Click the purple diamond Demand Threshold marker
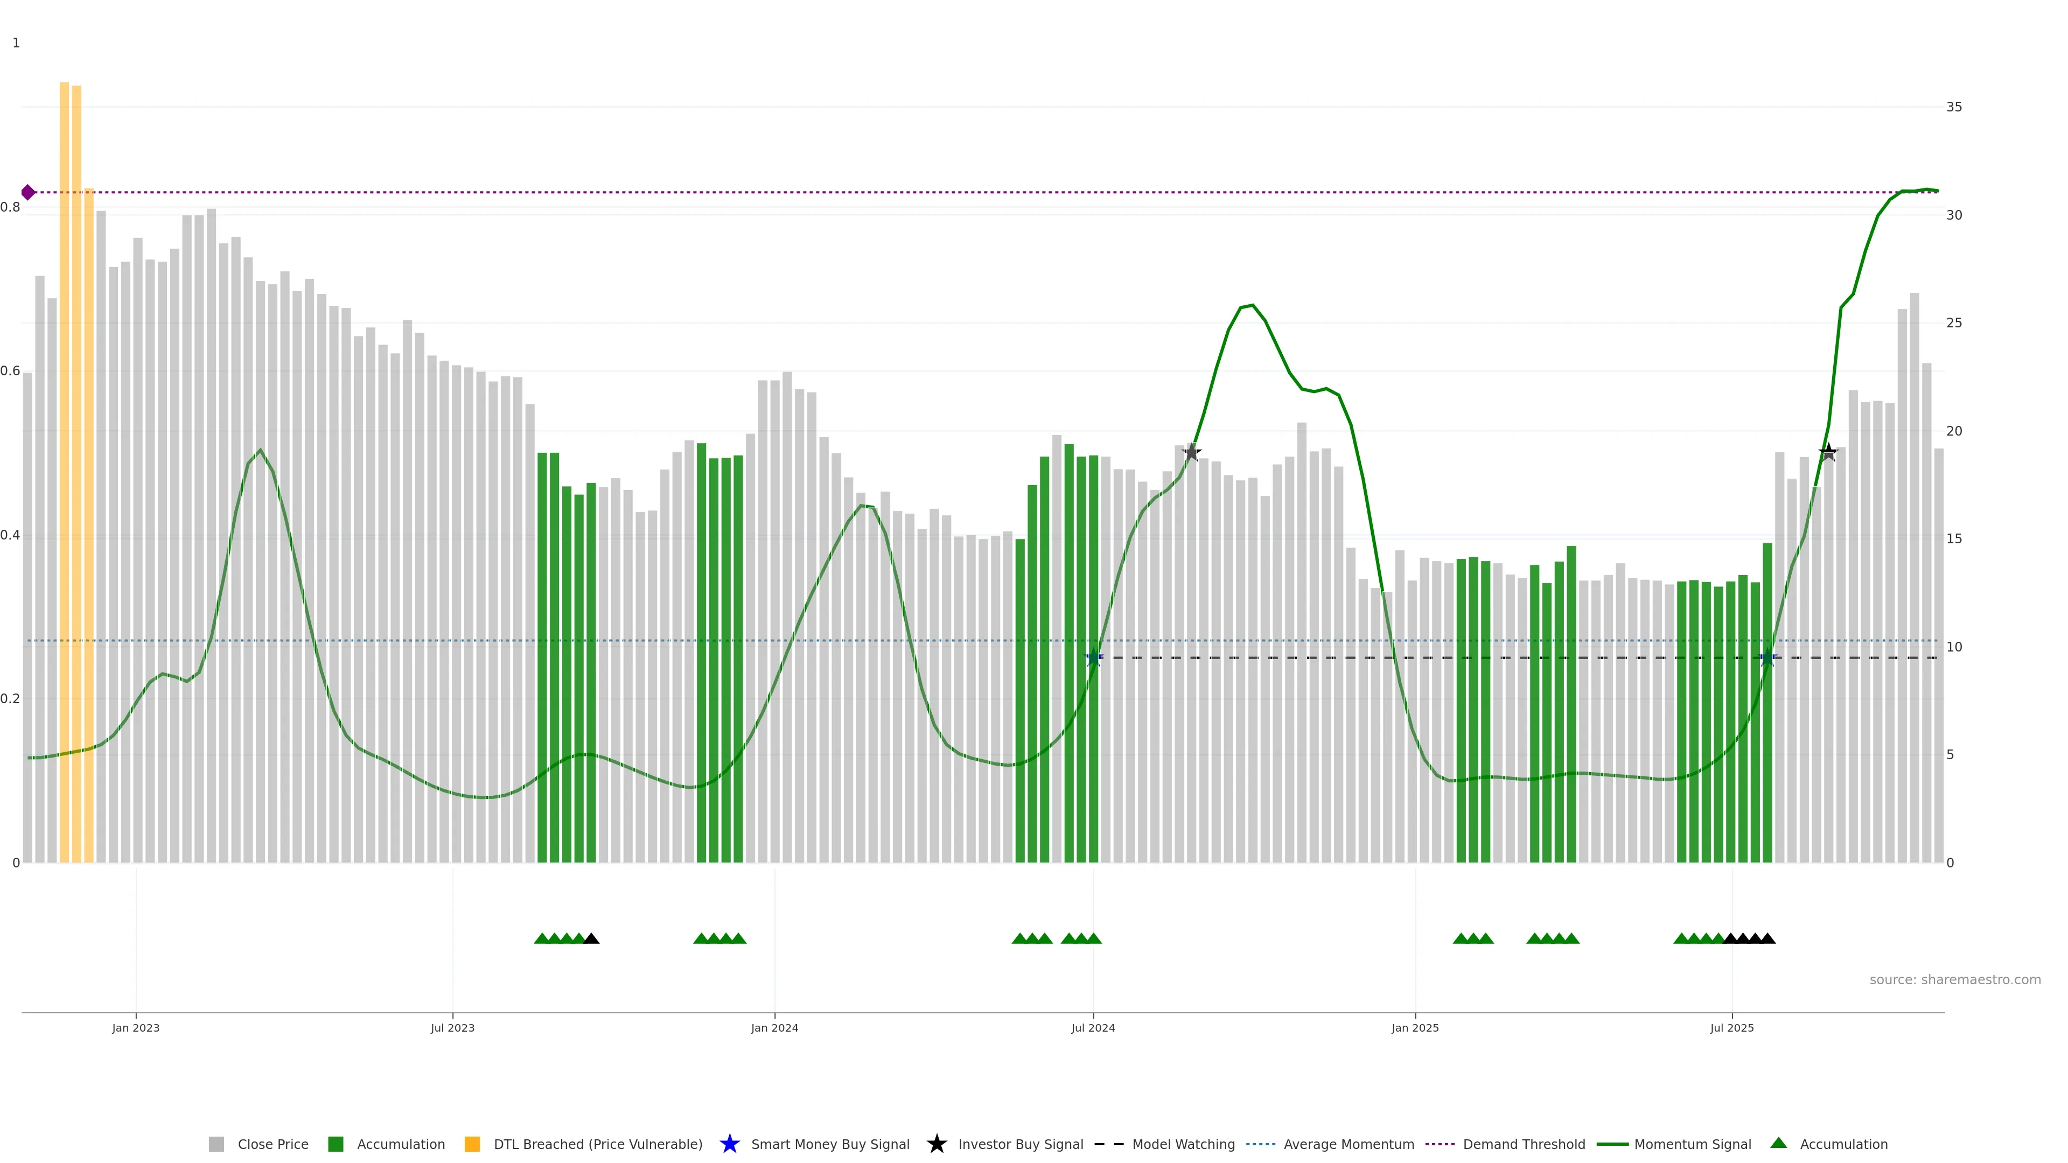2068x1163 pixels. [x=28, y=193]
